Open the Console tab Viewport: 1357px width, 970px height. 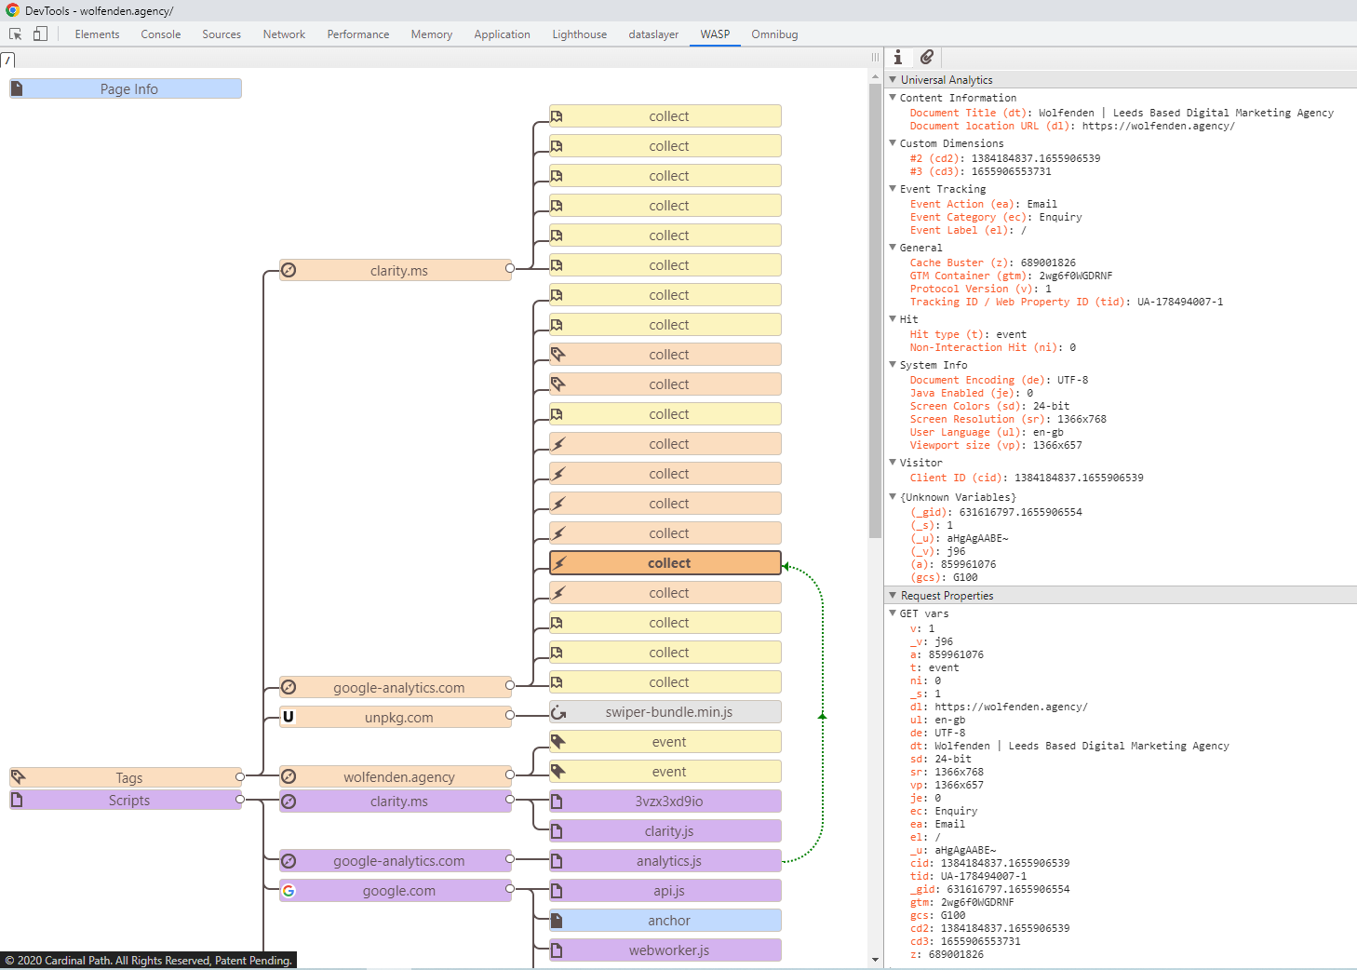161,34
